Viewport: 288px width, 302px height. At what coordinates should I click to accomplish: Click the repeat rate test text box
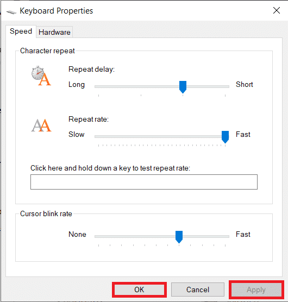tap(144, 182)
